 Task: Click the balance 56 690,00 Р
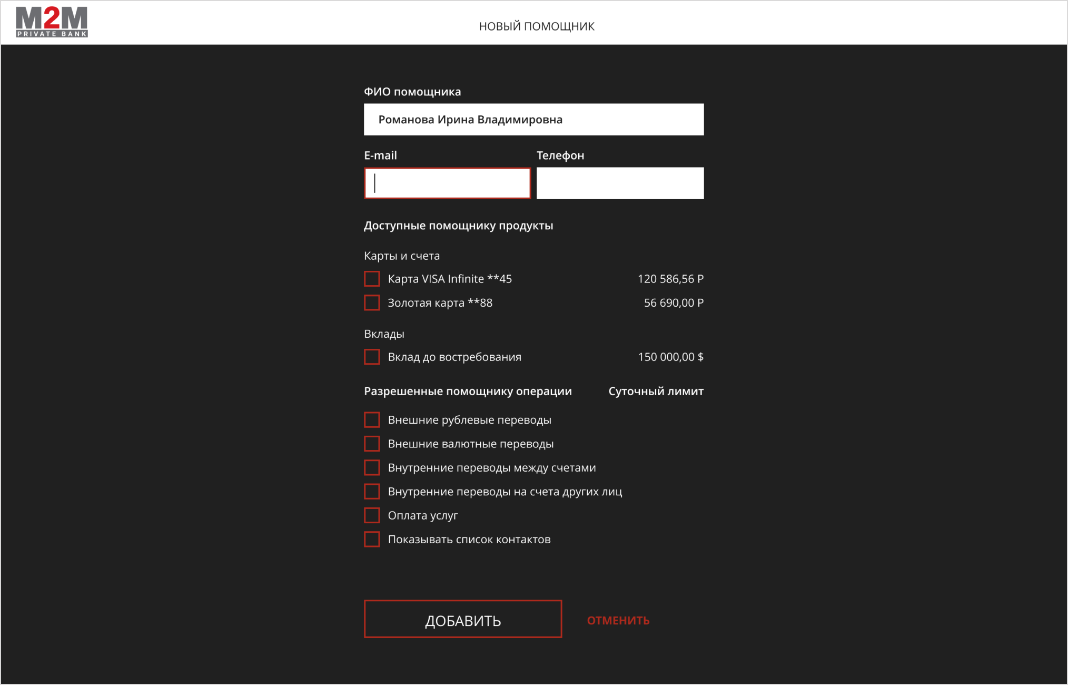(674, 302)
